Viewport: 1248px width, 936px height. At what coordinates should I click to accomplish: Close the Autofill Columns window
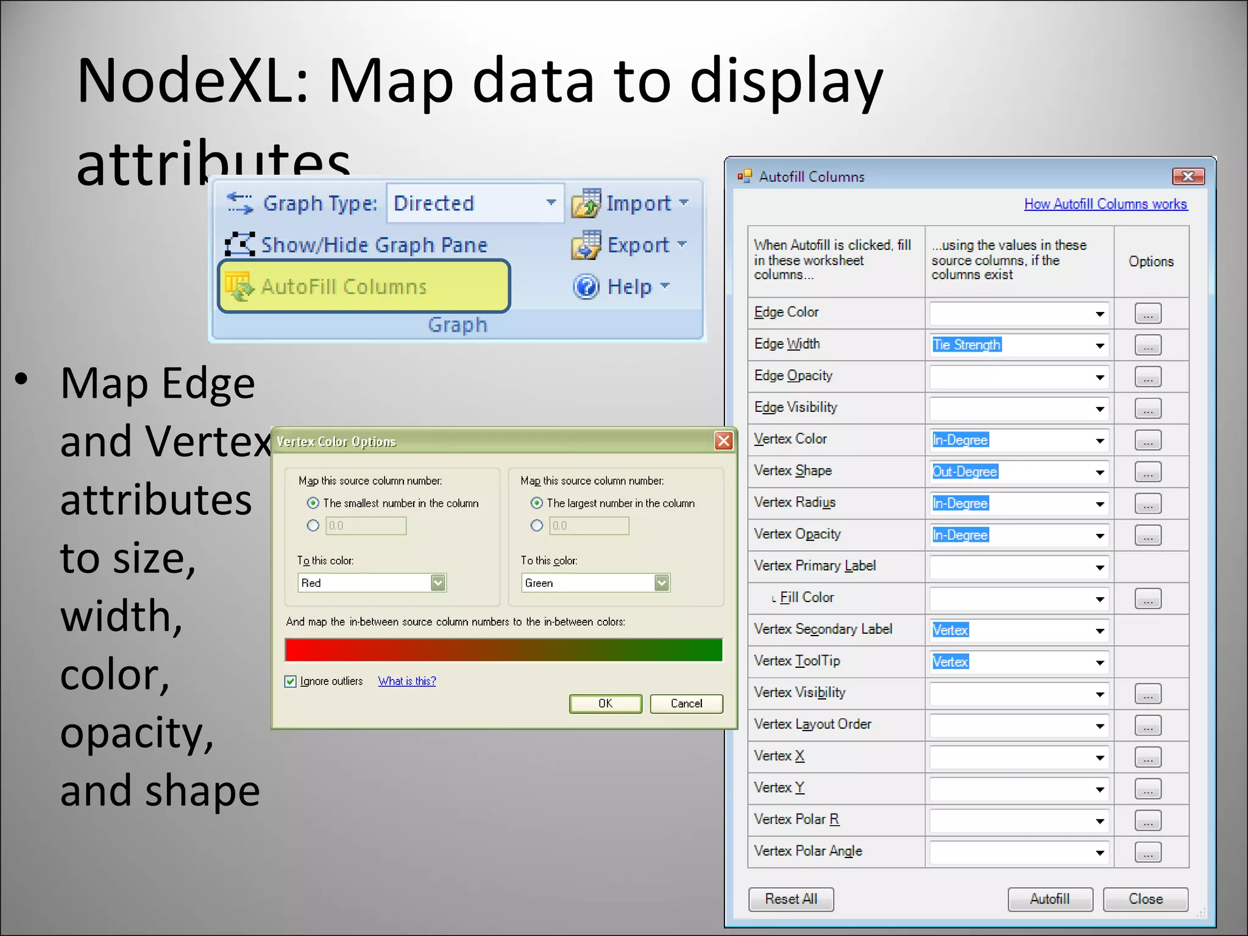[1188, 177]
